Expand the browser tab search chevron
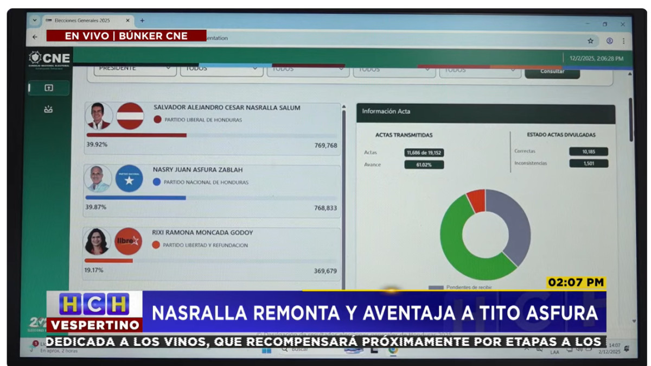 click(35, 21)
